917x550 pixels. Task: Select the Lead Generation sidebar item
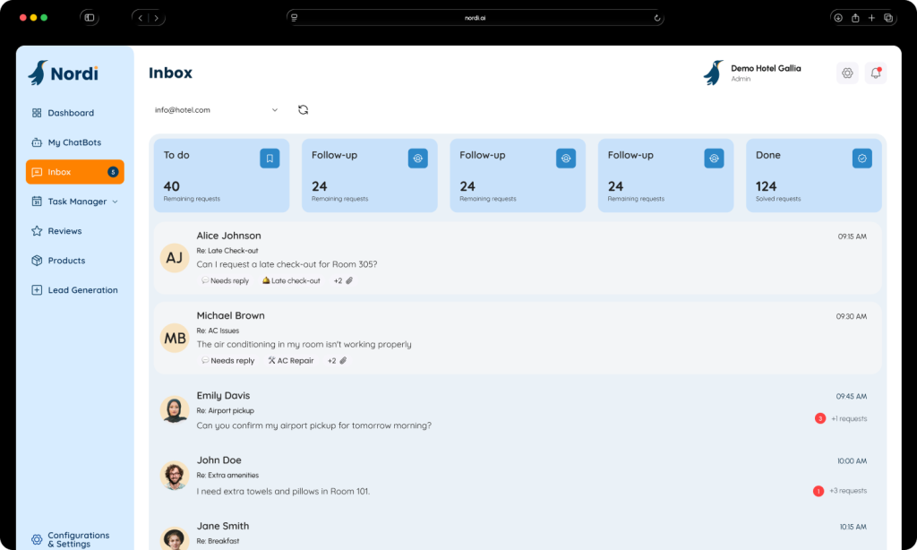[81, 290]
